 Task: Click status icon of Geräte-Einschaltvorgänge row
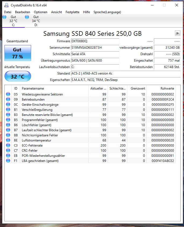tap(8, 104)
